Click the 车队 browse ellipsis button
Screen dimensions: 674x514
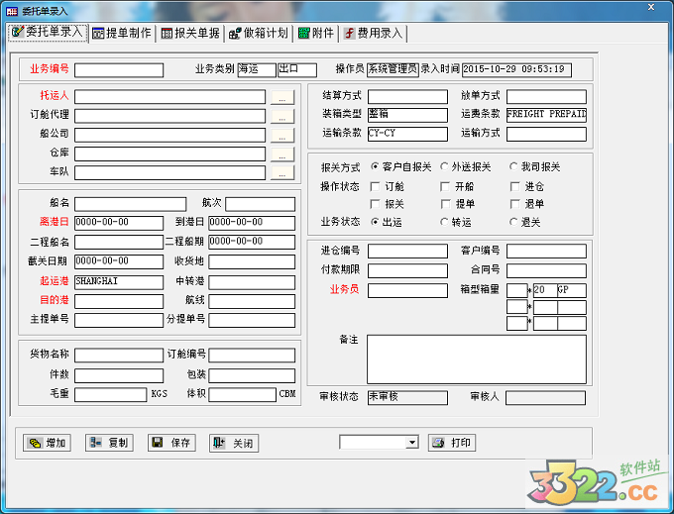click(x=282, y=172)
